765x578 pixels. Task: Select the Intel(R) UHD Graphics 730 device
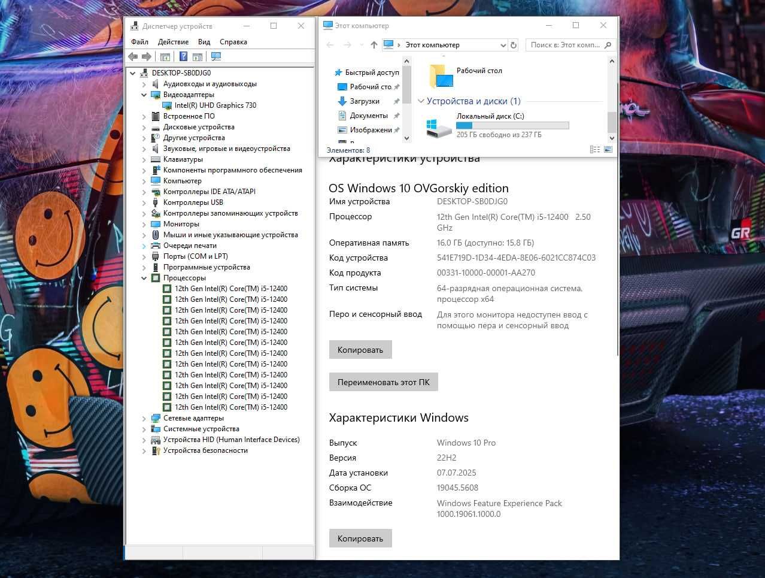pos(215,105)
